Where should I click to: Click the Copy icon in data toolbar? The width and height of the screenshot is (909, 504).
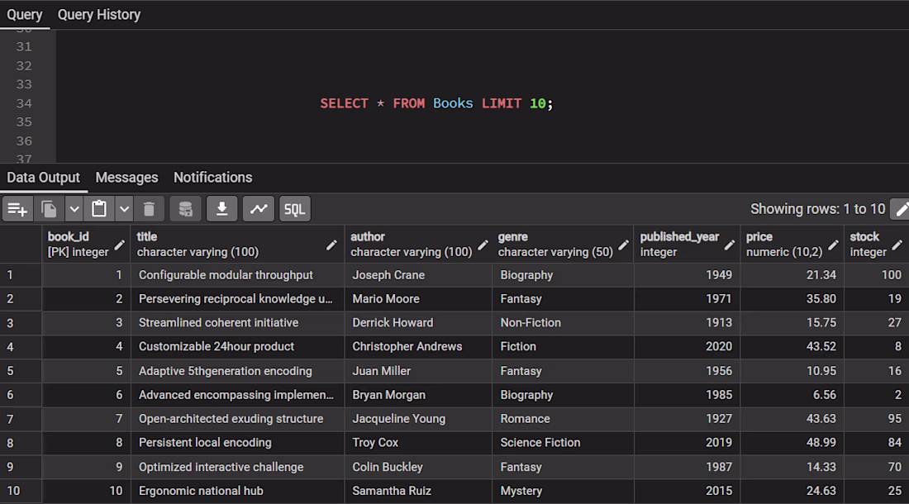click(x=50, y=209)
